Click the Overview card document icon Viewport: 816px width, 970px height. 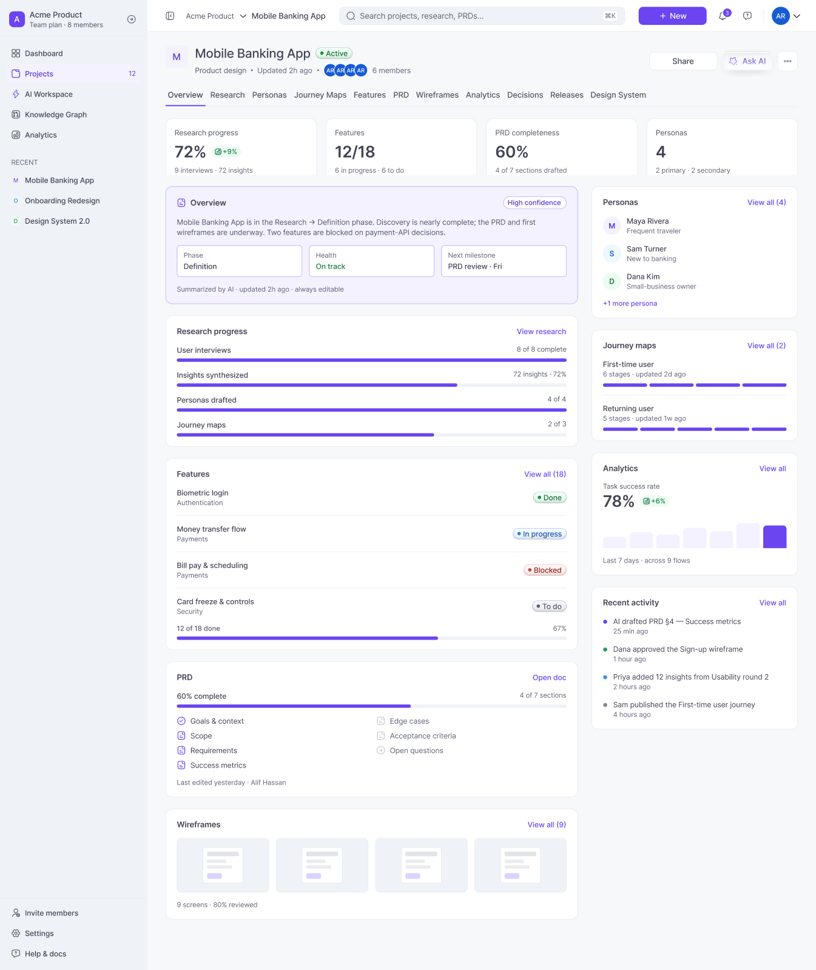[181, 202]
